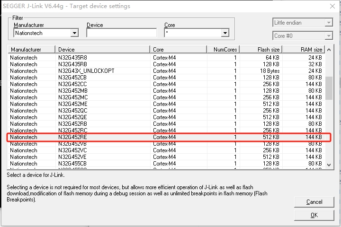Sort by the RAM size column header
The height and width of the screenshot is (227, 341).
pyautogui.click(x=304, y=50)
